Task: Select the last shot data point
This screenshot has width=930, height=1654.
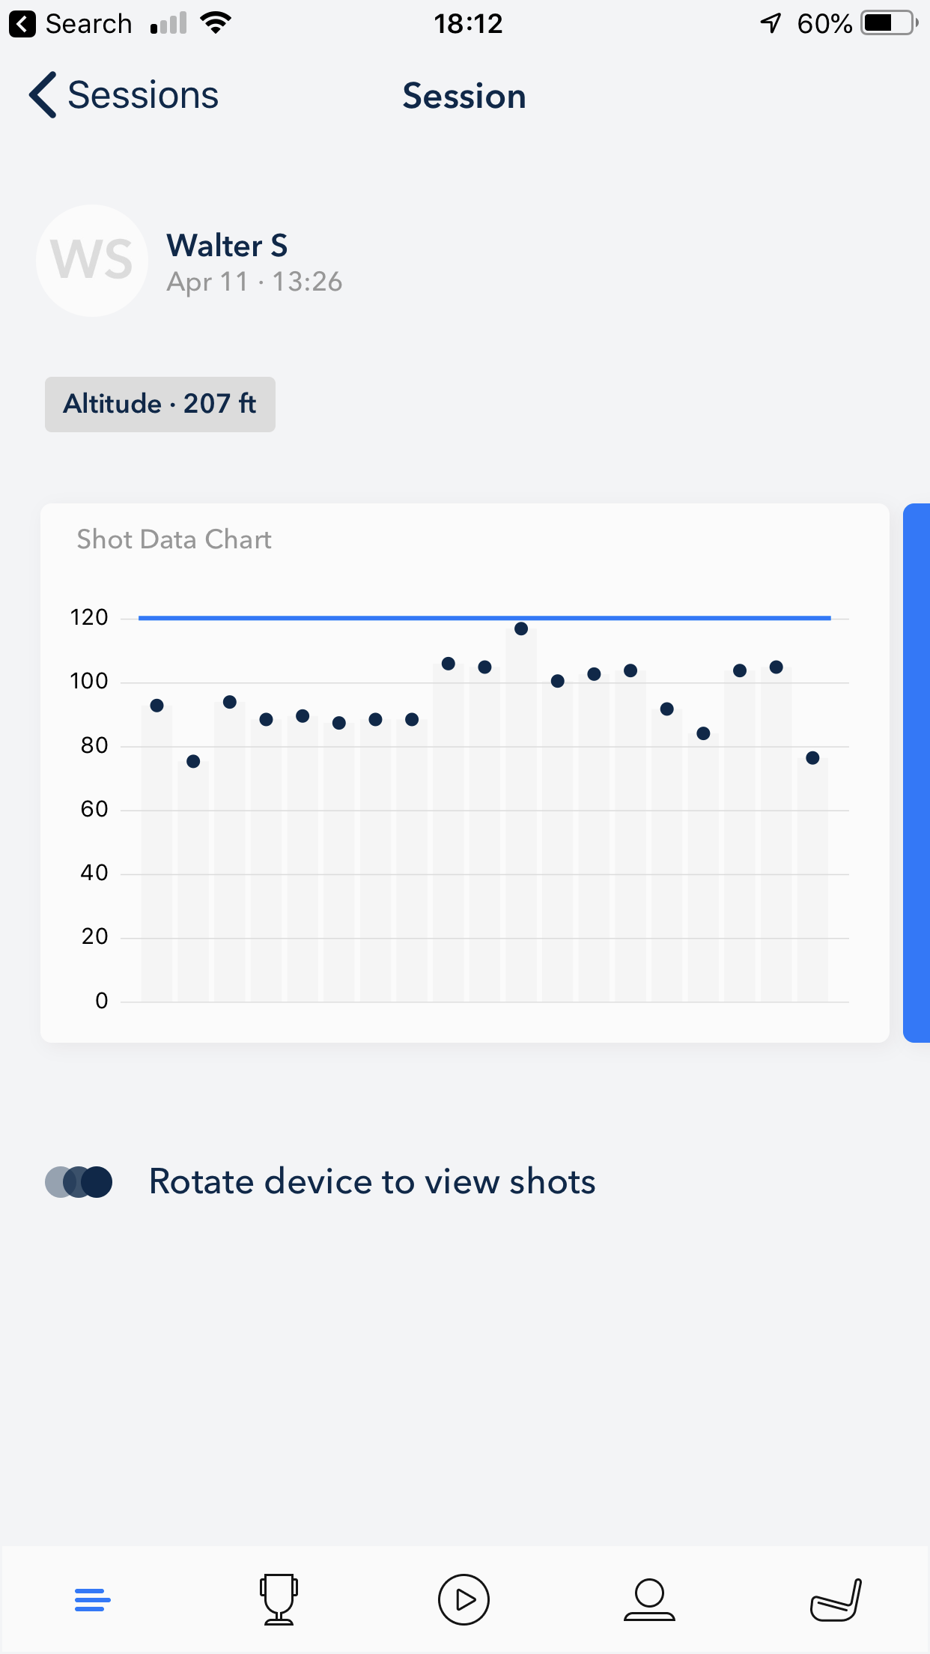Action: pyautogui.click(x=812, y=758)
